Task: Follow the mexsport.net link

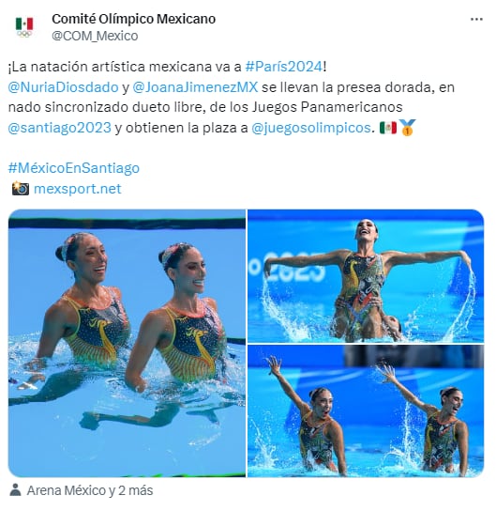Action: pyautogui.click(x=78, y=189)
